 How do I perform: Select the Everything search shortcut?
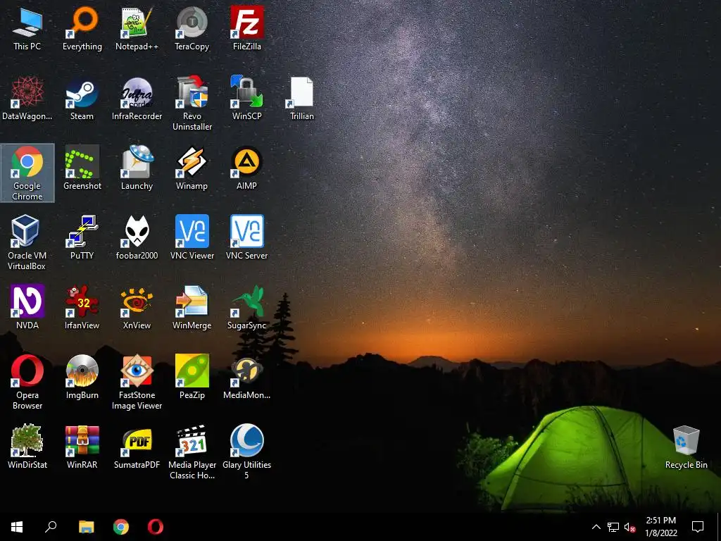(x=82, y=28)
